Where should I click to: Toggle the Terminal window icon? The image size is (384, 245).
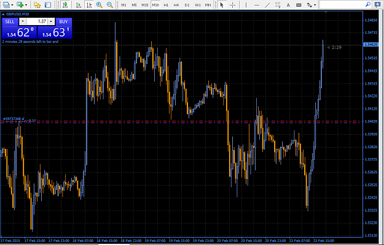click(48, 5)
